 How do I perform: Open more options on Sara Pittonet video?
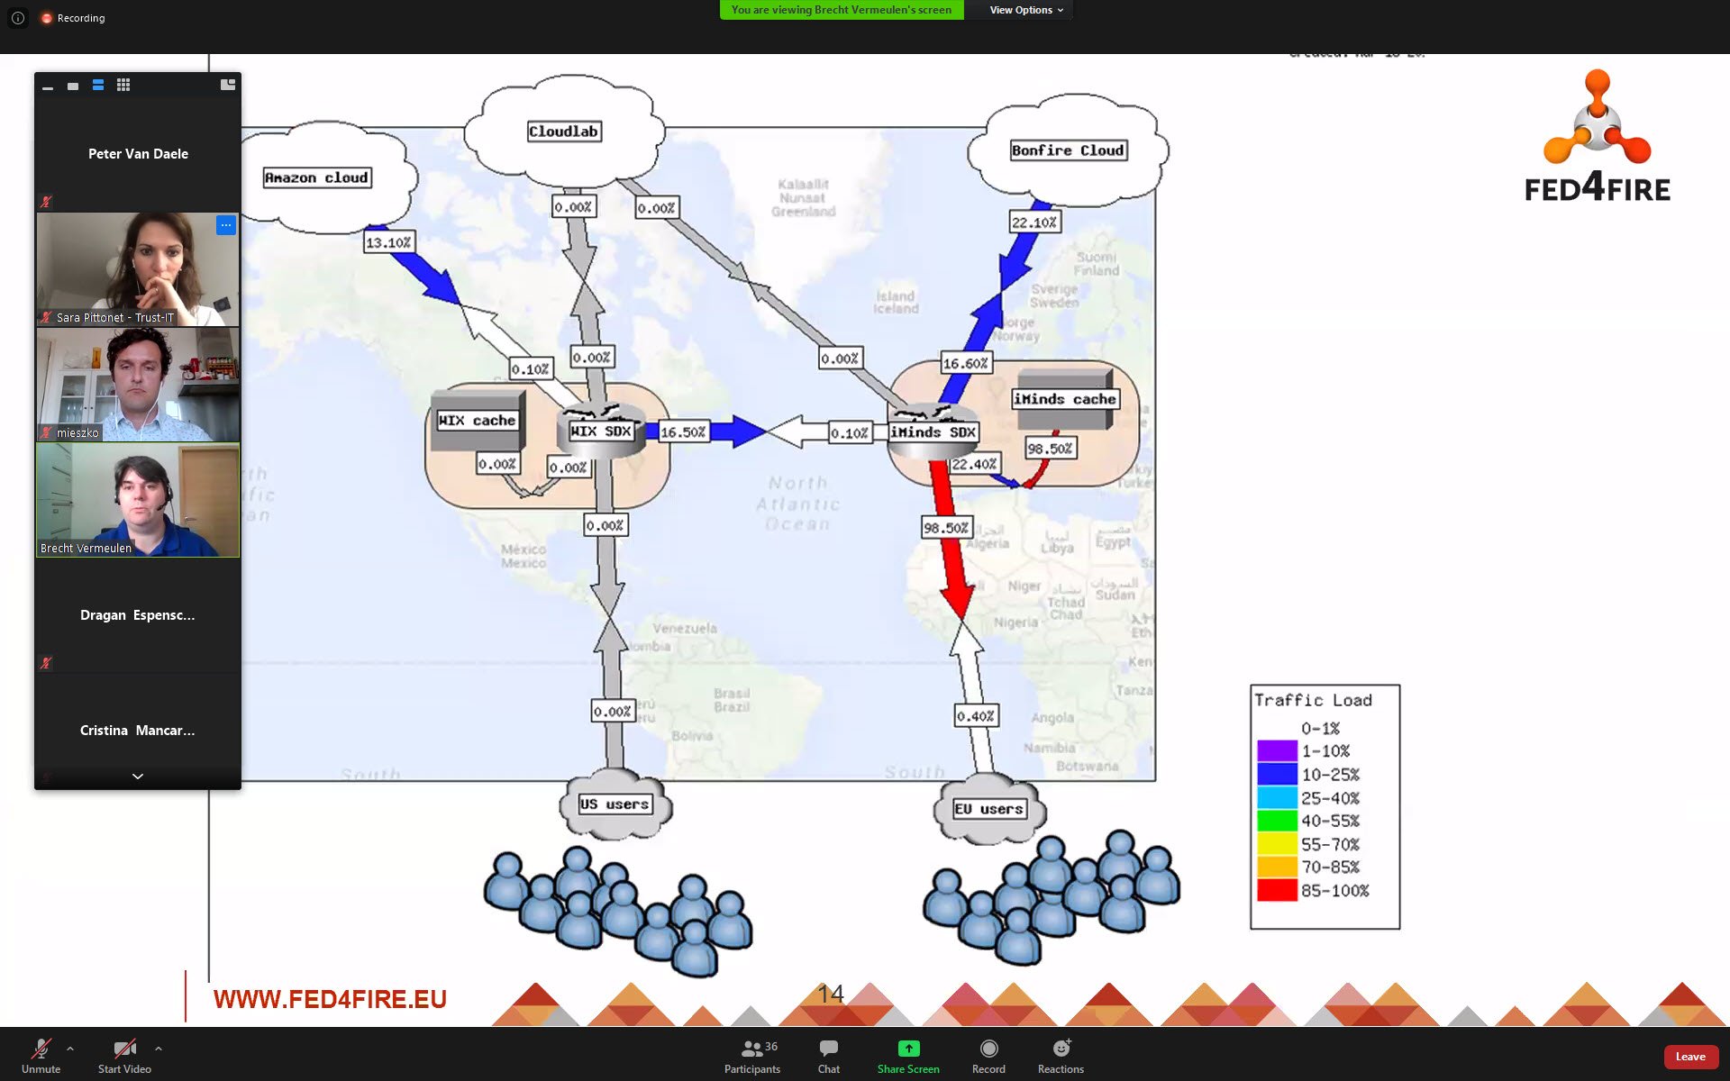coord(226,225)
